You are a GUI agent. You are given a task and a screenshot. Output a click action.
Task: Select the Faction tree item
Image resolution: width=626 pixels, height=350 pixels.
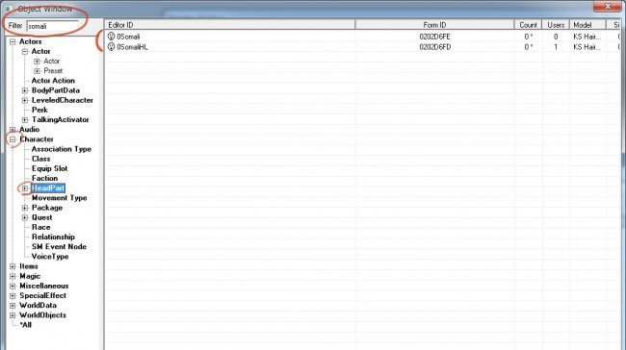(x=44, y=178)
